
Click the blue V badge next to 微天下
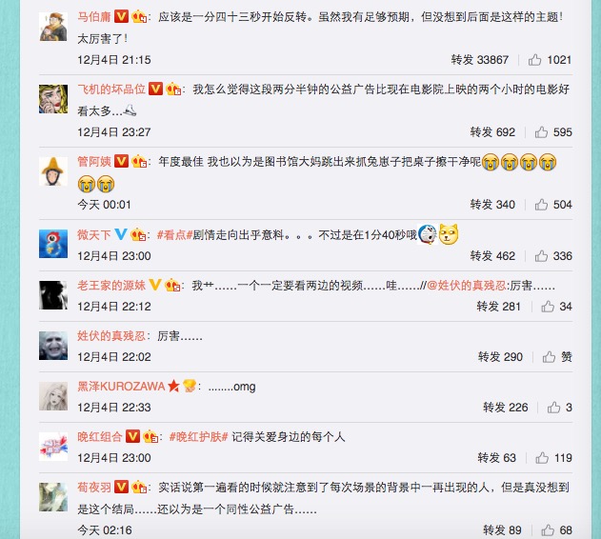[121, 234]
